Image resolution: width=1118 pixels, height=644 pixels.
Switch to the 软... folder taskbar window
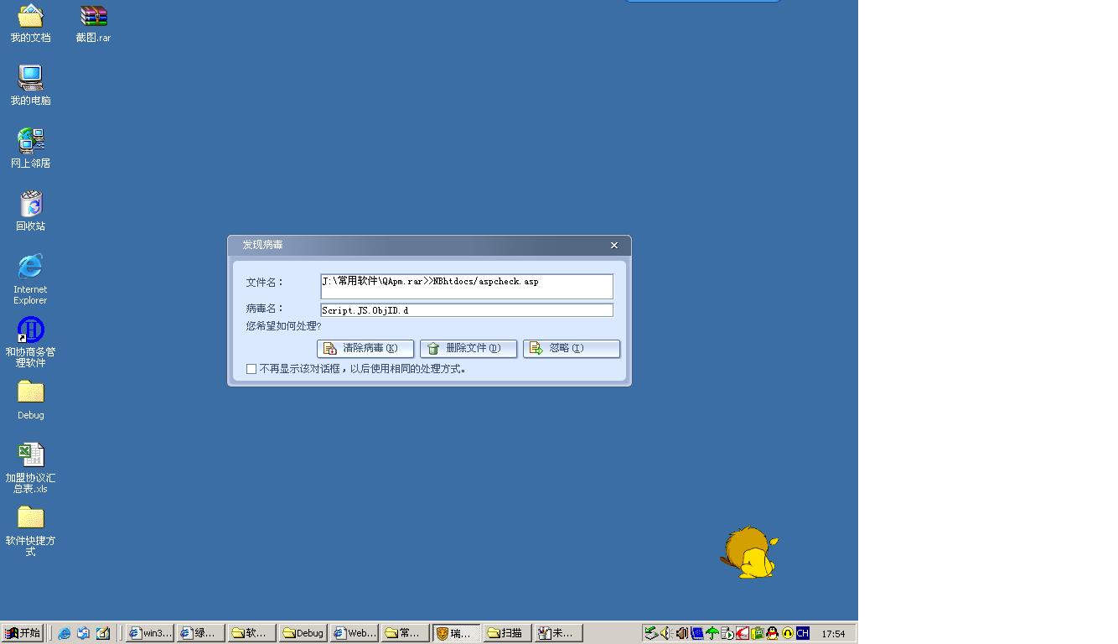(x=252, y=633)
